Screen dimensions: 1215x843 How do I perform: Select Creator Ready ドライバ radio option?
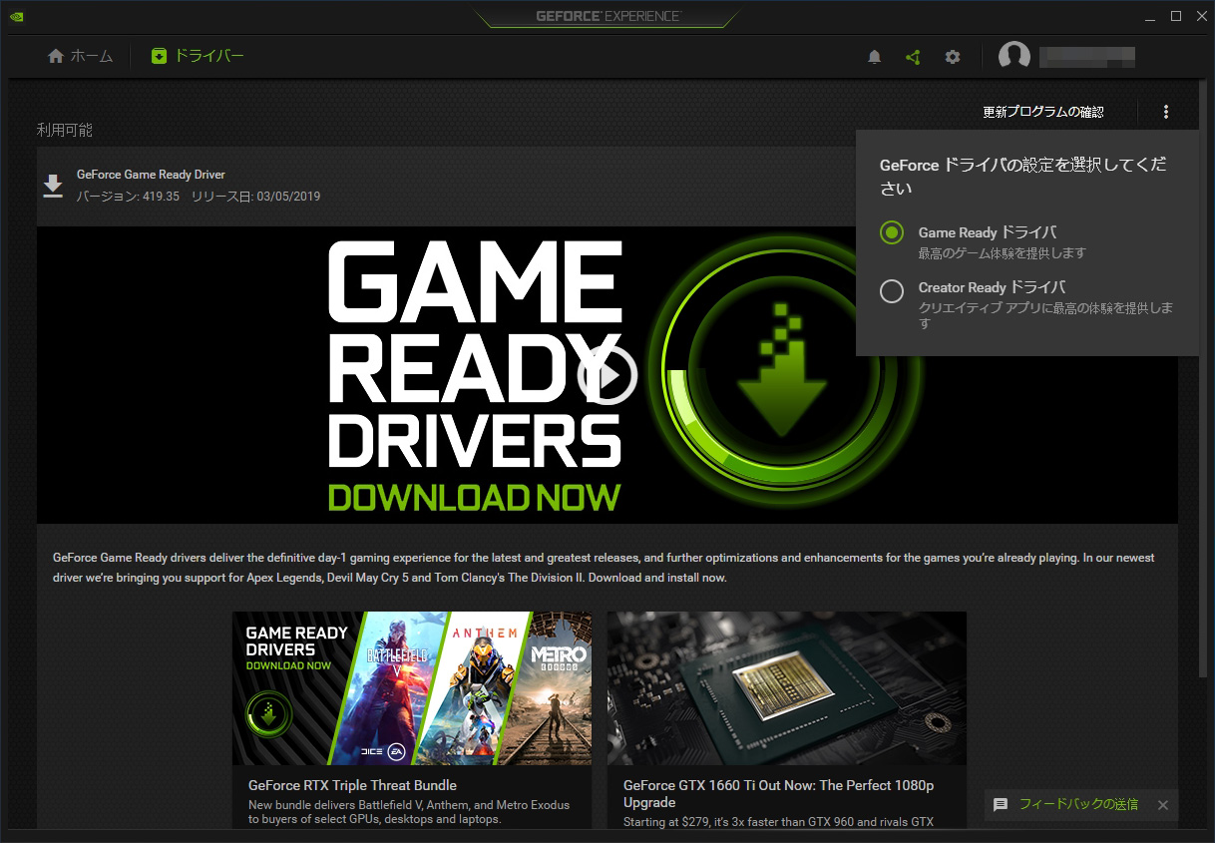892,290
